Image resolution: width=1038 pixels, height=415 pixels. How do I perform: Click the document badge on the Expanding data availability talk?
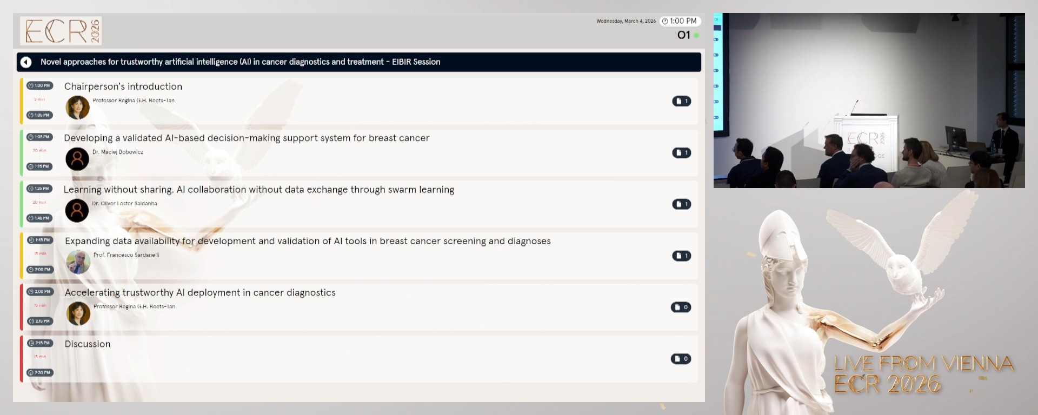pos(681,256)
